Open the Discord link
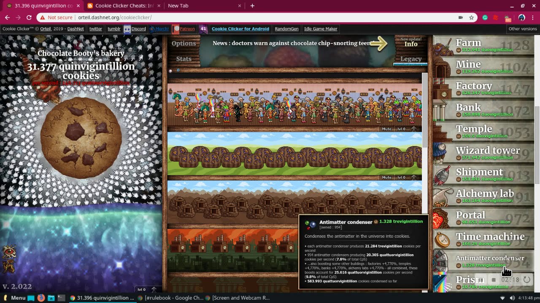 pos(135,29)
